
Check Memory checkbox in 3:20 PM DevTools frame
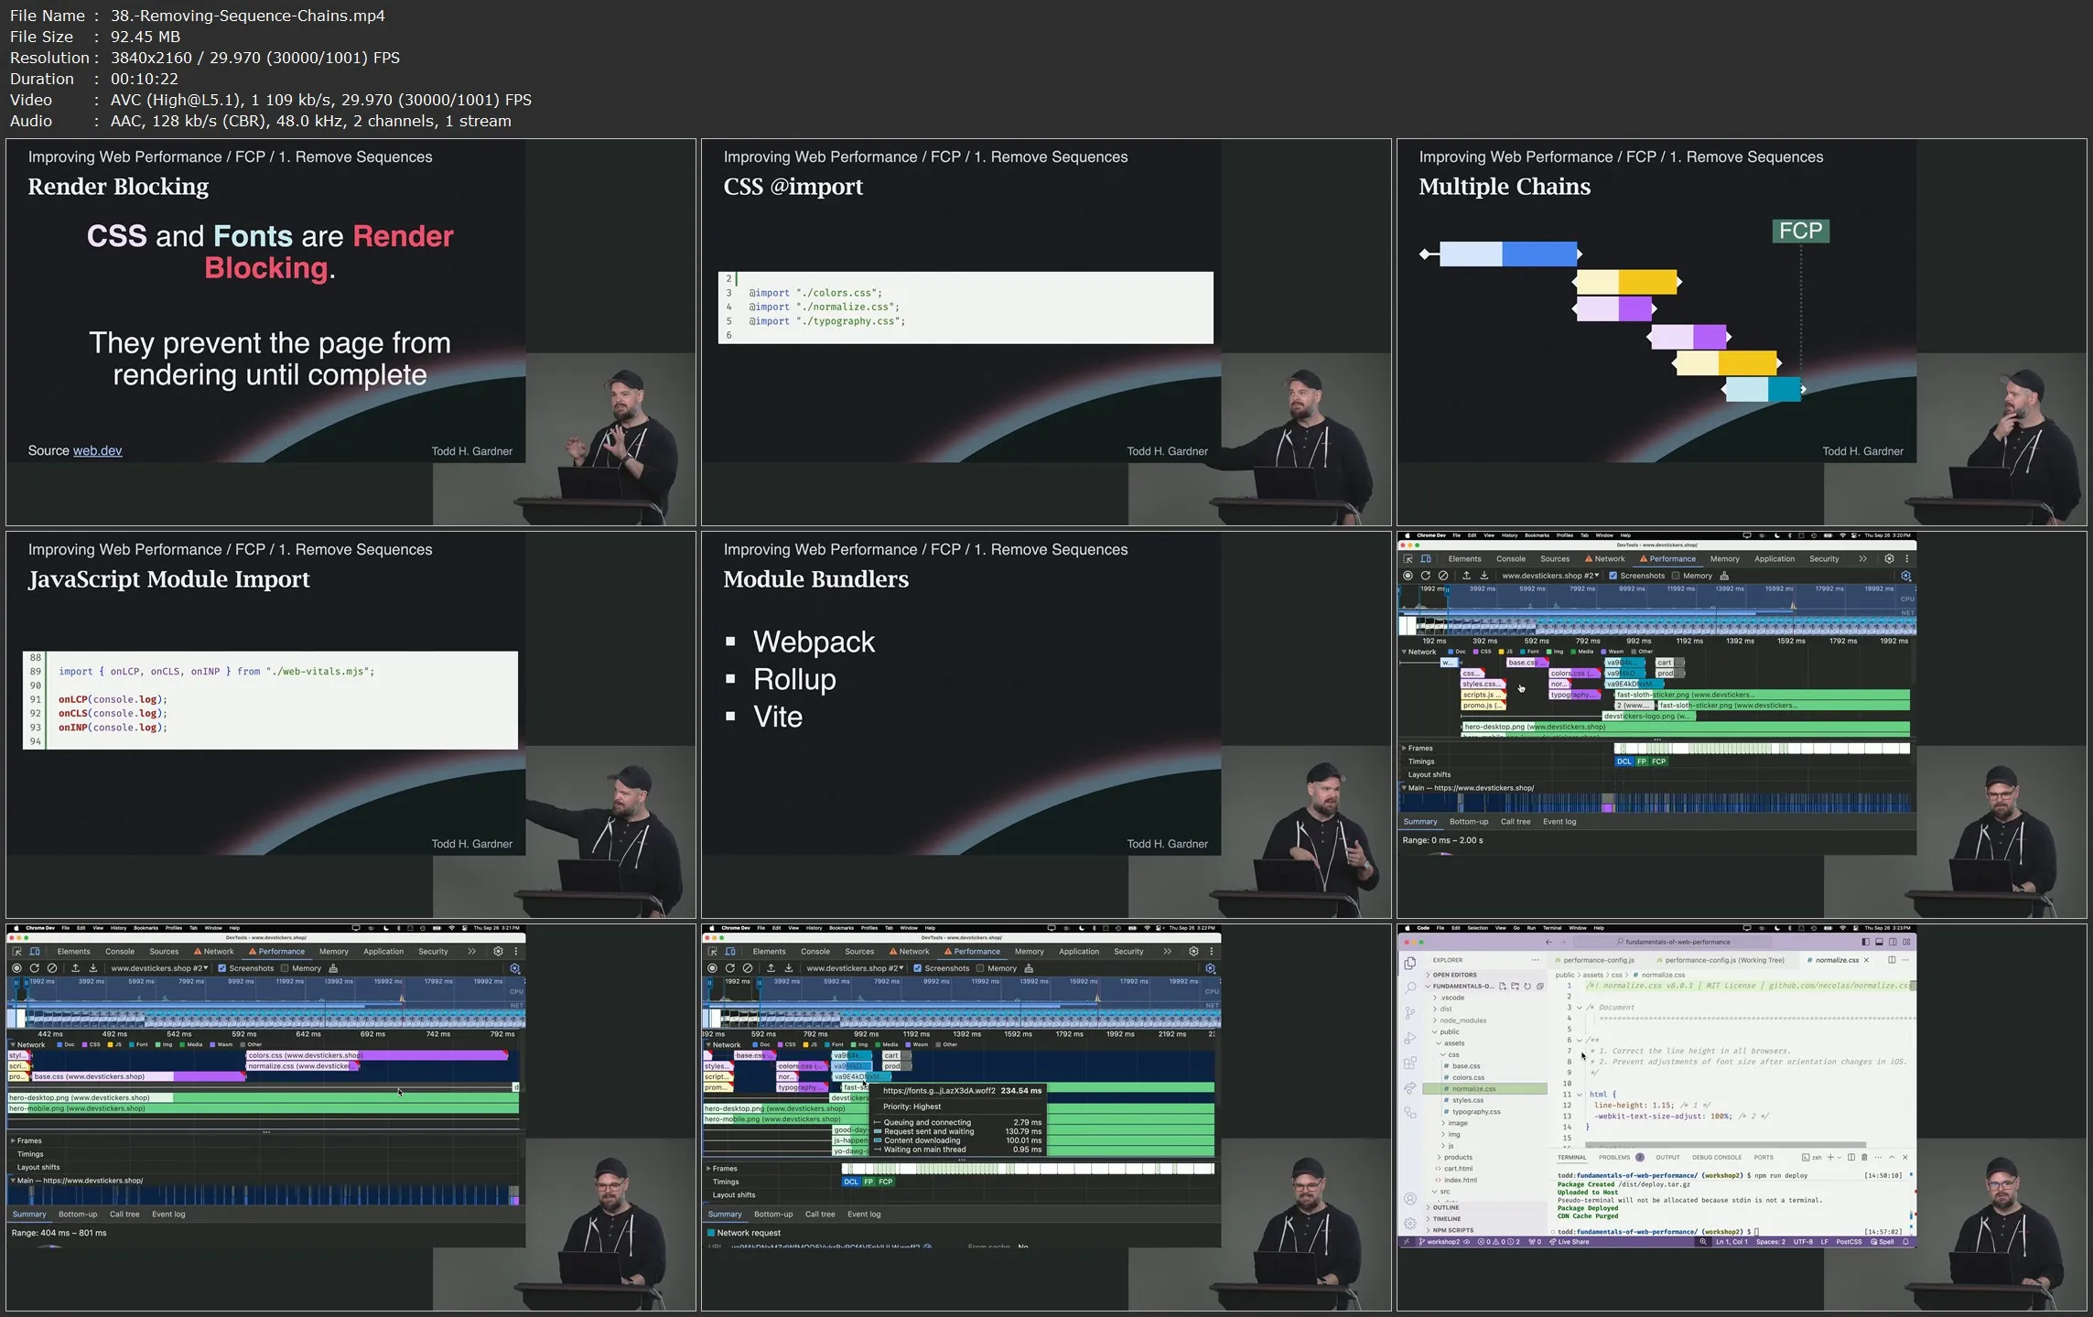(1676, 576)
